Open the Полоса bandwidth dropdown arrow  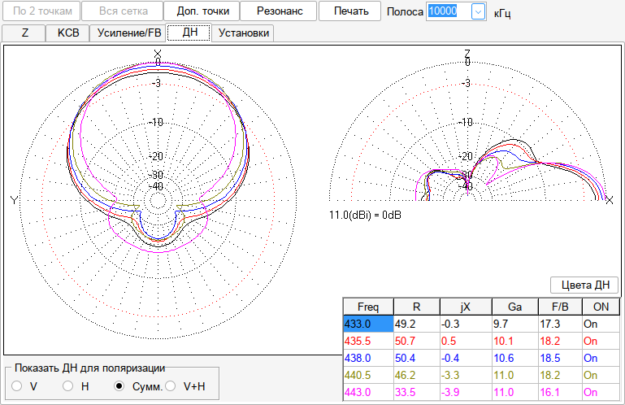click(x=478, y=11)
